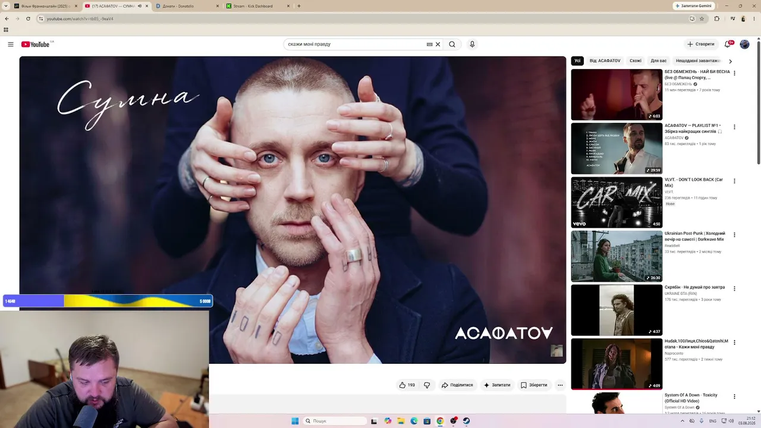Click the Запитати button under the video
Image resolution: width=761 pixels, height=428 pixels.
(x=497, y=385)
